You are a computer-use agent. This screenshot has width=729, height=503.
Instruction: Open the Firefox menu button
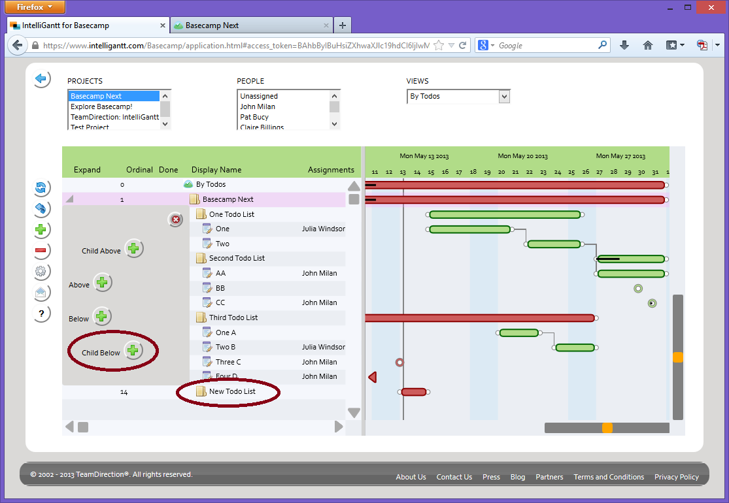pyautogui.click(x=35, y=7)
